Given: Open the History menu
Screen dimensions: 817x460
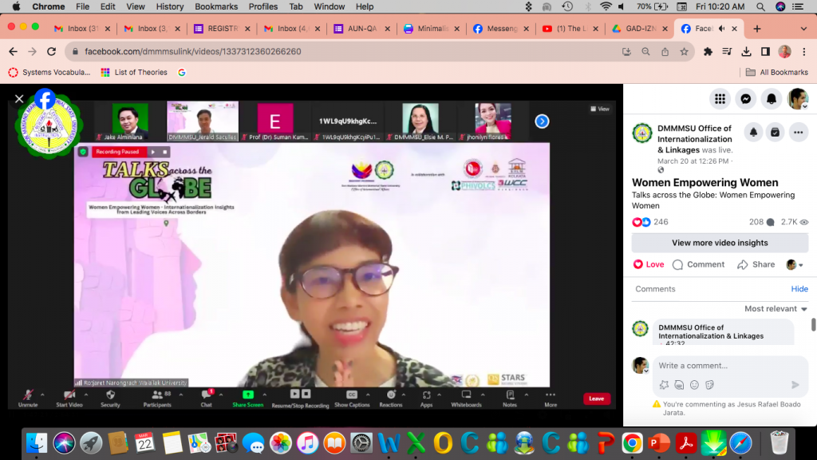Looking at the screenshot, I should click(170, 6).
